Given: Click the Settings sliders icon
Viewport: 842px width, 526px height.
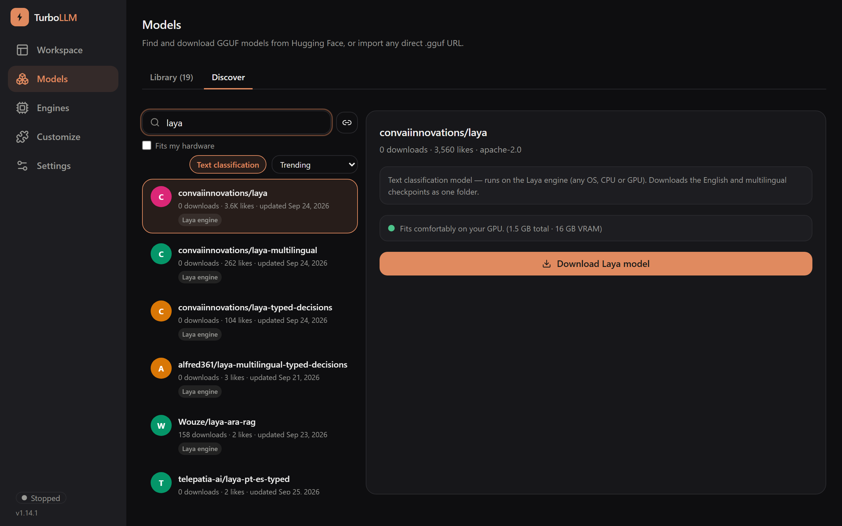Looking at the screenshot, I should tap(22, 166).
